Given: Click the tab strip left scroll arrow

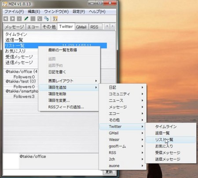Looking at the screenshot, I should pyautogui.click(x=107, y=26).
